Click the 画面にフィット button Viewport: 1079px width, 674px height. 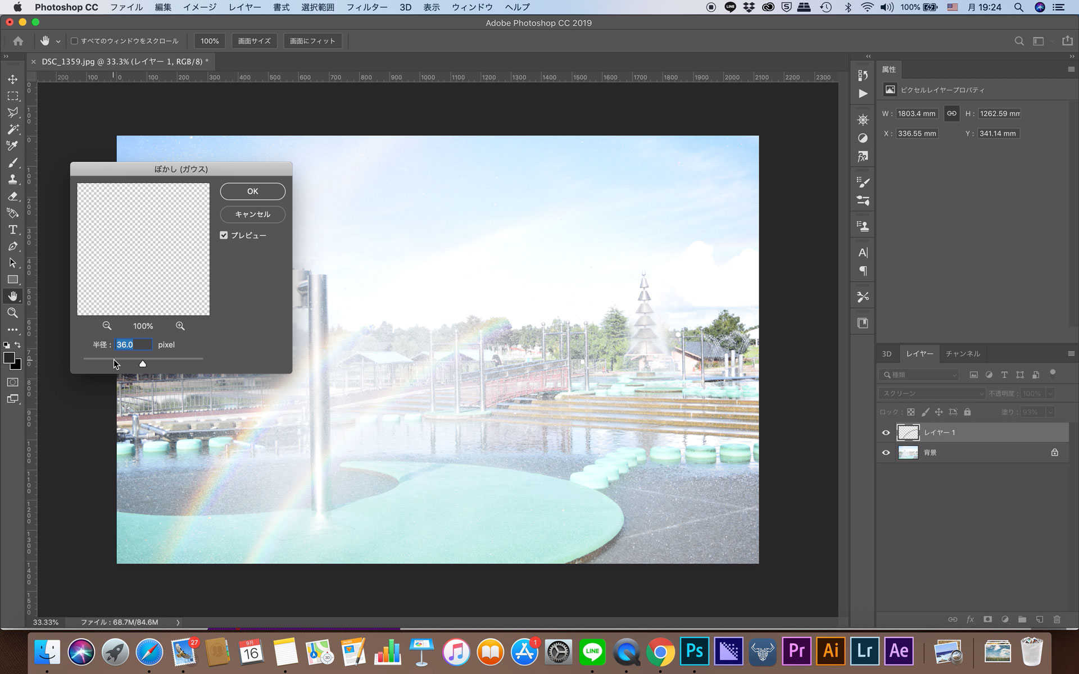click(312, 41)
